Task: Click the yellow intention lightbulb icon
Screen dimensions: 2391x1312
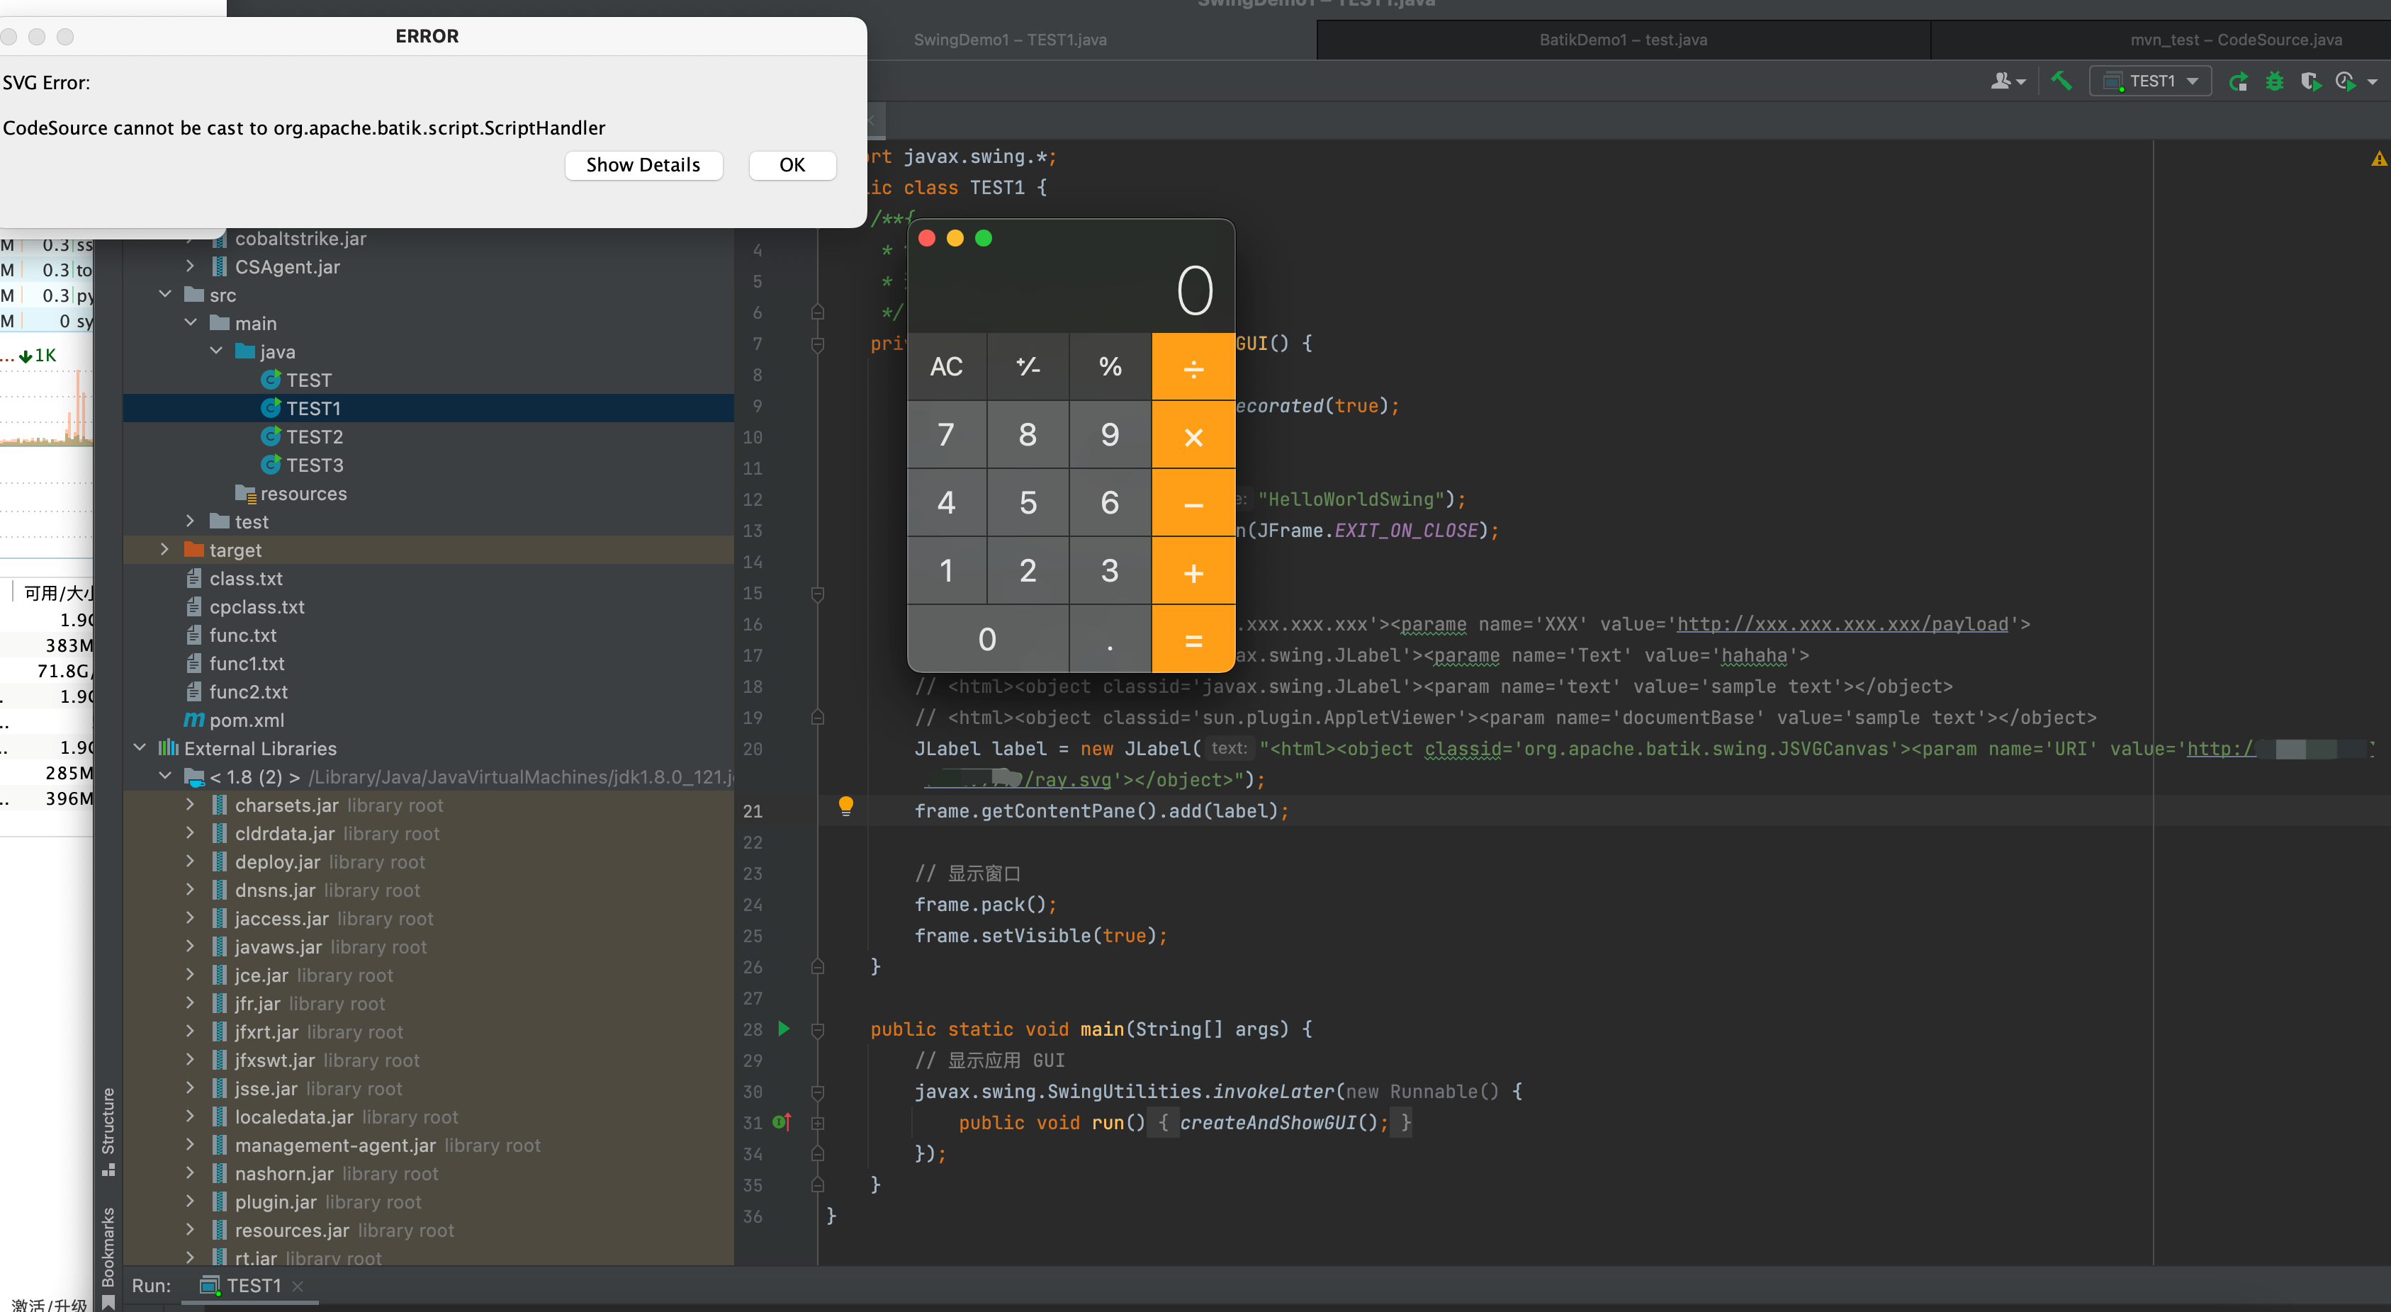Action: (x=845, y=805)
